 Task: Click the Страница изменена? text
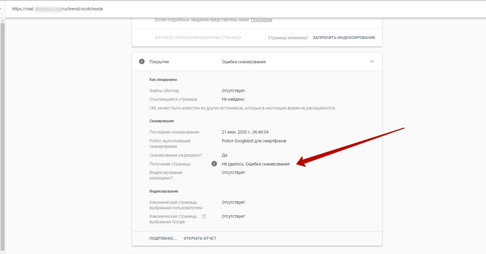coord(288,38)
